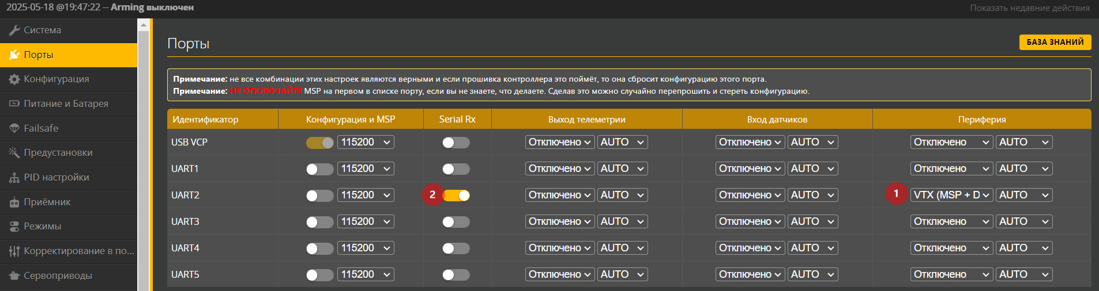Click the magic wand icon beside Предустановки
The image size is (1099, 291).
coord(14,152)
